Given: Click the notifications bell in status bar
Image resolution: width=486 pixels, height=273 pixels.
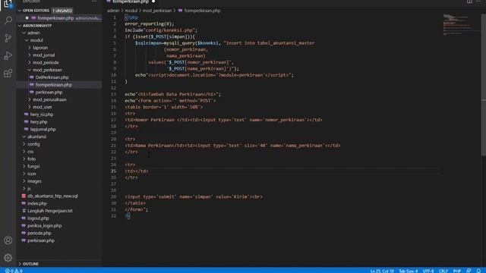Looking at the screenshot, I should tap(478, 271).
